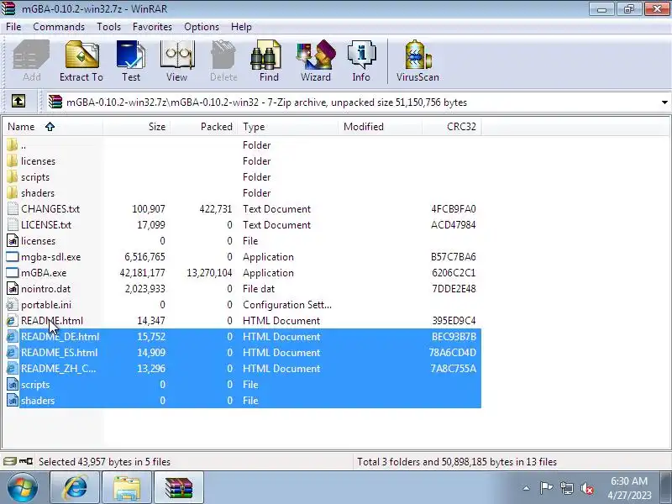Open the Options menu
672x504 pixels.
click(202, 27)
